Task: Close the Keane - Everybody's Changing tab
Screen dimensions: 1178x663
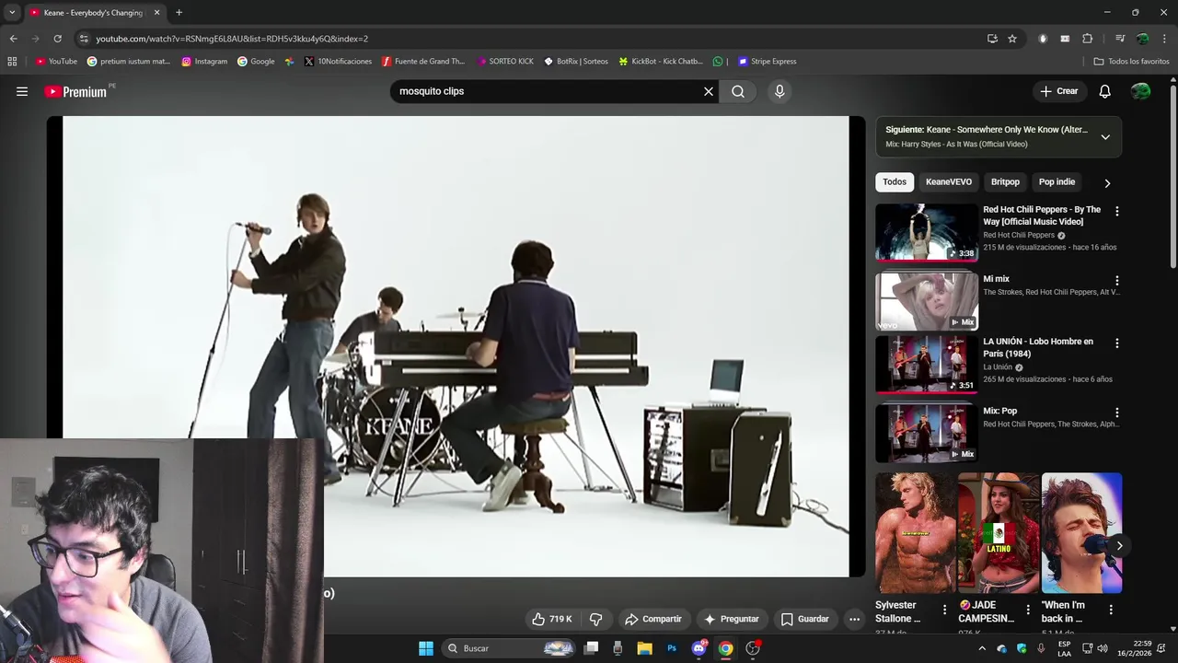Action: pyautogui.click(x=156, y=13)
